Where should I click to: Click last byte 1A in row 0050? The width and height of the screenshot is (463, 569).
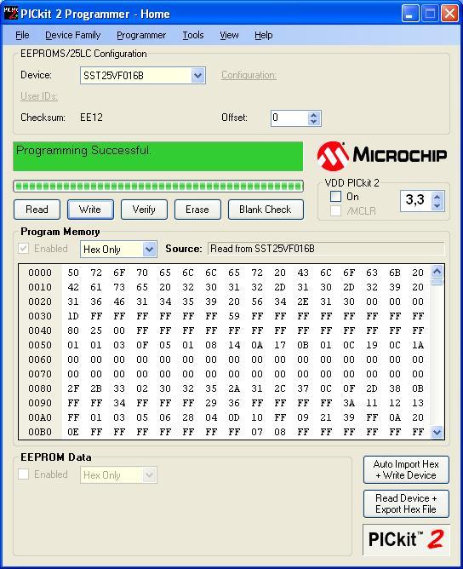(418, 346)
